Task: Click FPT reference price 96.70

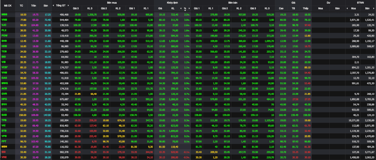Action: click(x=23, y=141)
